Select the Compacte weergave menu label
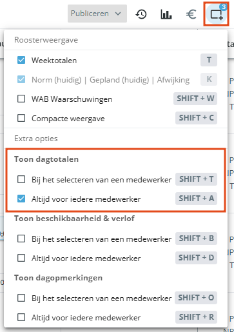The width and height of the screenshot is (234, 332). click(68, 119)
